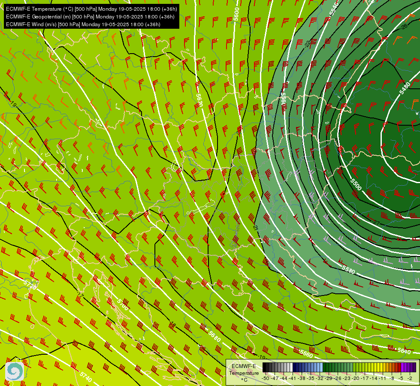
Task: Click the -23 value on the temperature legend
Action: click(x=347, y=378)
